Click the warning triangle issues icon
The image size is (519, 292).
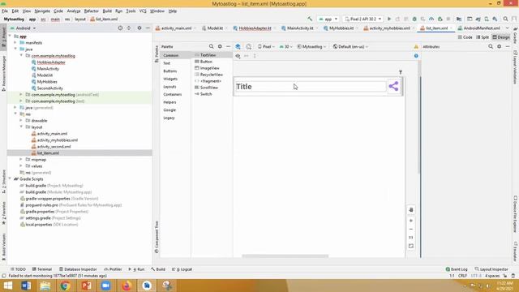coord(416,47)
